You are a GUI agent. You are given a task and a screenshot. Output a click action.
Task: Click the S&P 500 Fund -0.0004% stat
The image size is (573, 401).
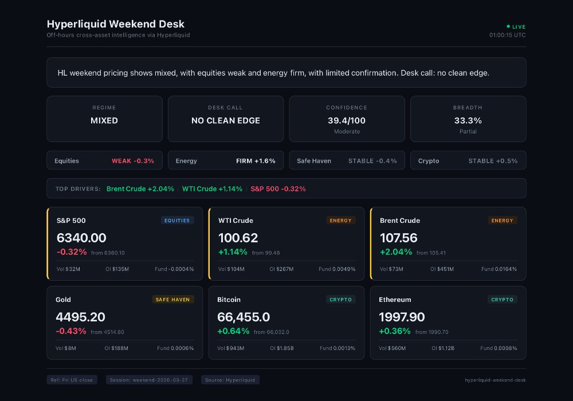click(174, 269)
